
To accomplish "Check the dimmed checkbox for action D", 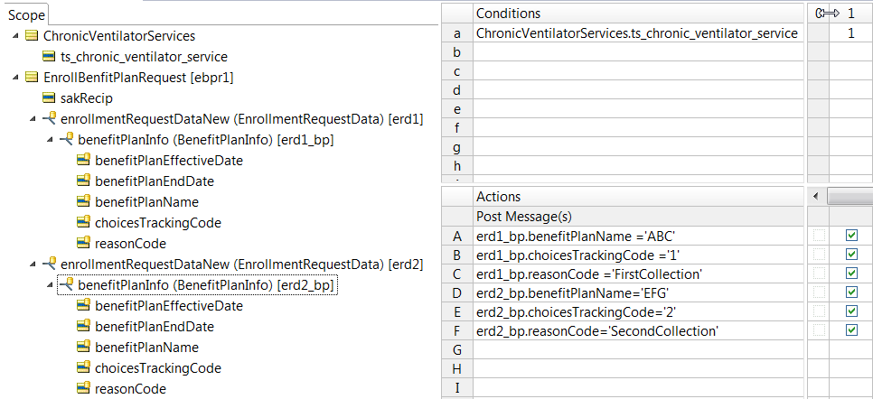I will (819, 292).
